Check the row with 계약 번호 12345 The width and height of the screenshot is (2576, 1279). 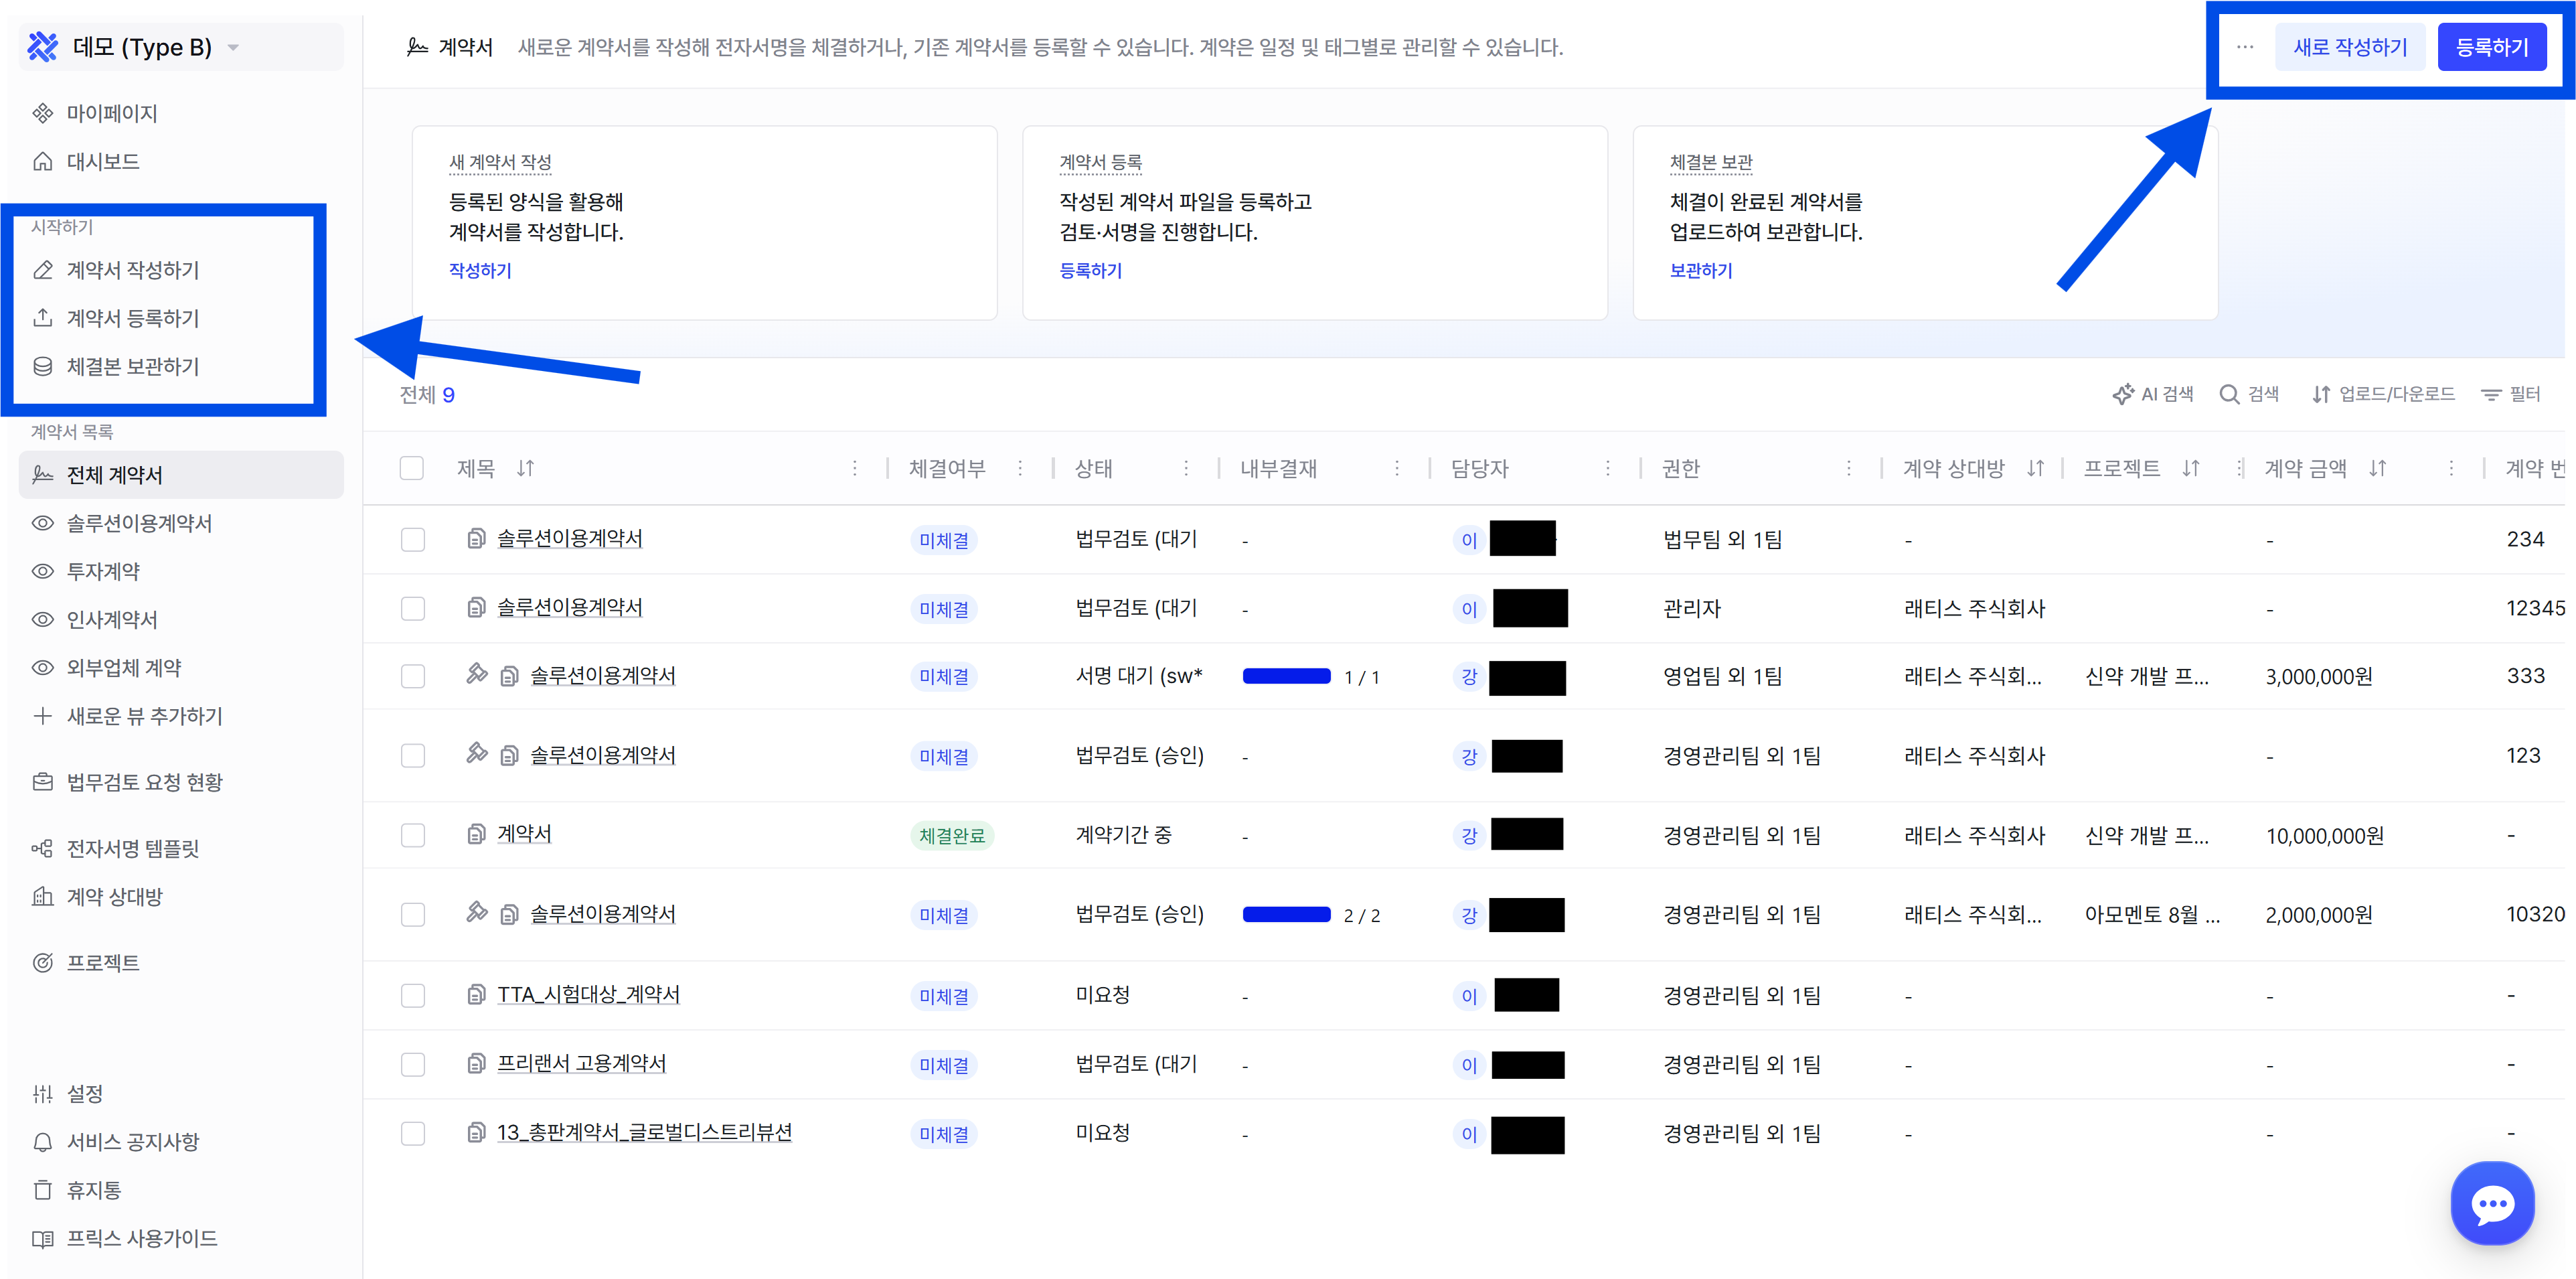(413, 609)
